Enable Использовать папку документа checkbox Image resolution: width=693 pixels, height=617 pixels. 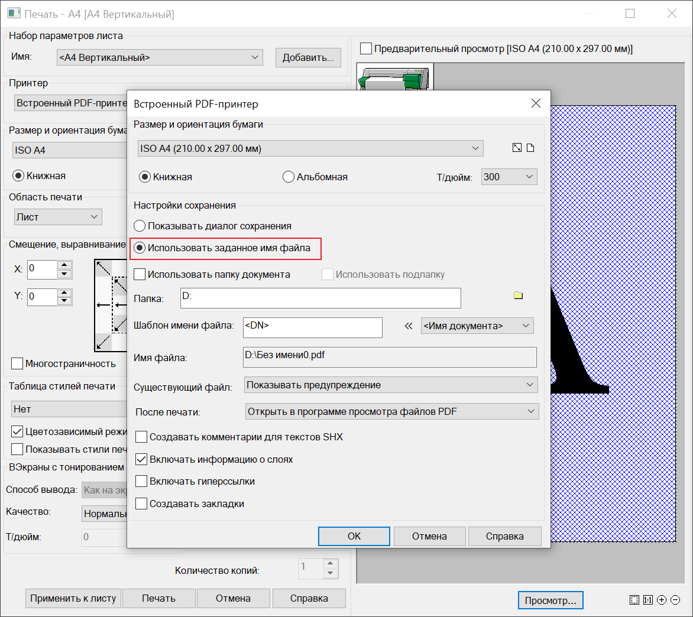pyautogui.click(x=140, y=274)
